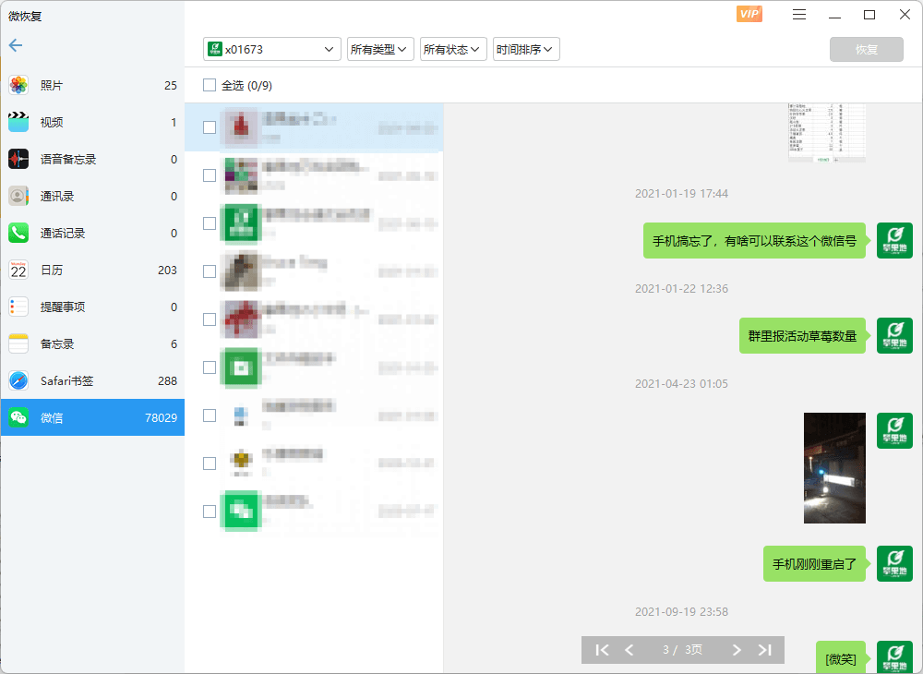
Task: Open the 所有类型 type filter dropdown
Action: pos(380,49)
